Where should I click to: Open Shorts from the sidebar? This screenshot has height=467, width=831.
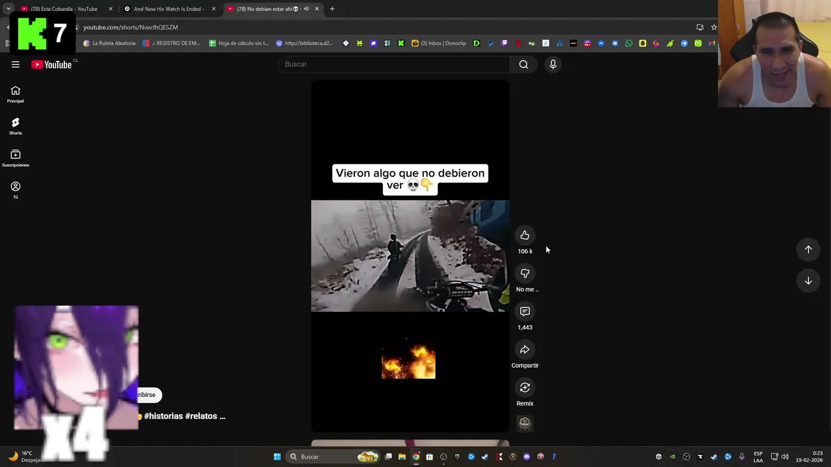[16, 126]
